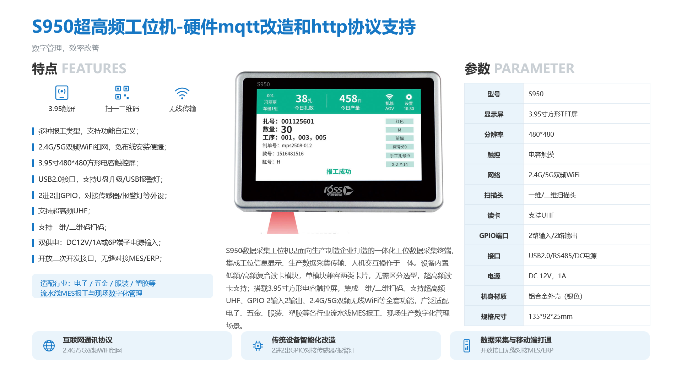Screen dimensions: 682x366
Task: Click the GPIO端口 row label
Action: (494, 235)
